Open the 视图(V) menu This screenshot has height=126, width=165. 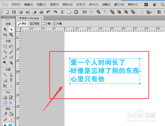tap(41, 5)
